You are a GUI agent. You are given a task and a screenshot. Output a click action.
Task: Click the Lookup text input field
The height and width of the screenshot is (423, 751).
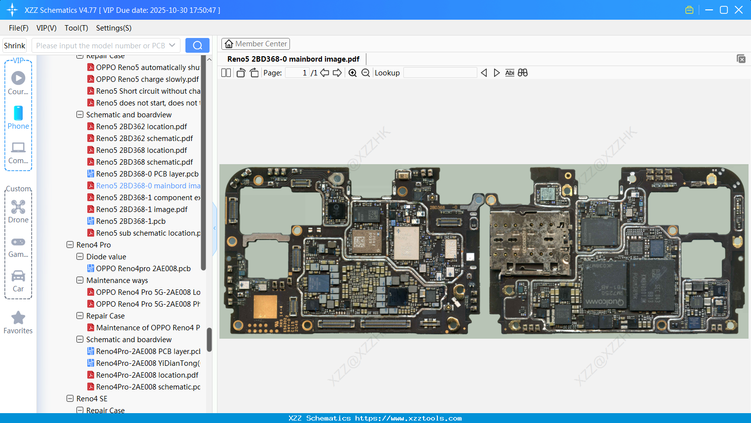(440, 73)
